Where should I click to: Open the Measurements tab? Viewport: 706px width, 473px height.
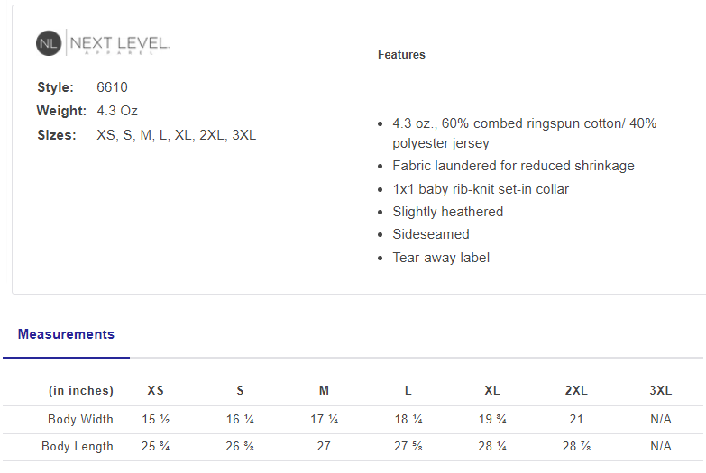[x=66, y=334]
